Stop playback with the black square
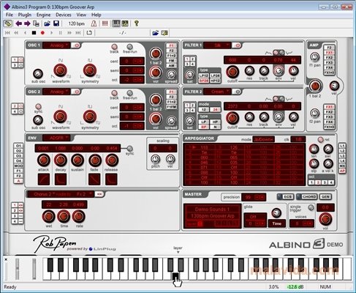Viewport: 356px width, 293px height. pyautogui.click(x=34, y=33)
